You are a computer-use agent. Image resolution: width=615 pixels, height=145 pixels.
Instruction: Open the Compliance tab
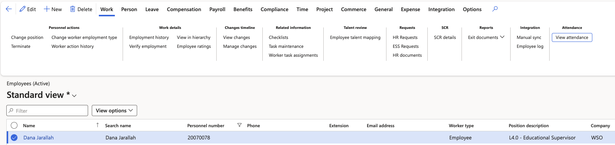coord(275,9)
